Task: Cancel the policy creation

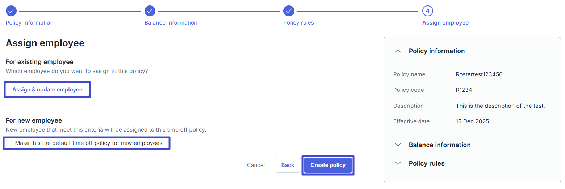Action: [x=256, y=165]
